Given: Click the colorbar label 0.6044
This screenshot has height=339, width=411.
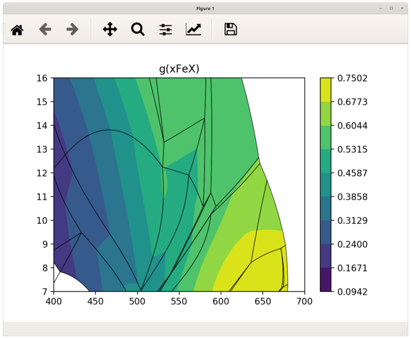Looking at the screenshot, I should [x=352, y=126].
